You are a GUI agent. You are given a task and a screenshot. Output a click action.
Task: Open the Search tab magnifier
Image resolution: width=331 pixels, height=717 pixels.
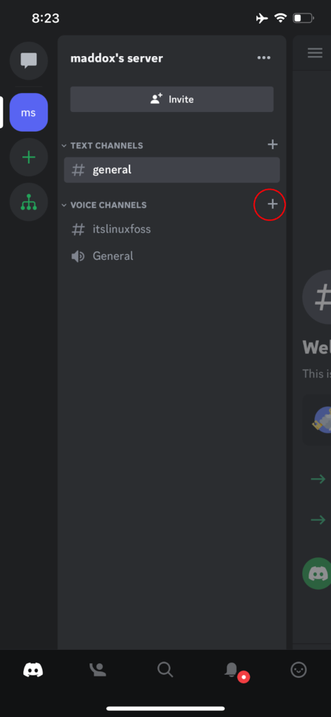click(x=165, y=670)
